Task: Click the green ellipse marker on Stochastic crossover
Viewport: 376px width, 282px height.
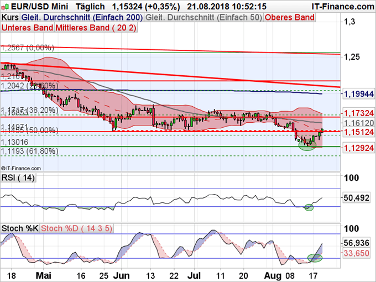Action: click(x=315, y=258)
